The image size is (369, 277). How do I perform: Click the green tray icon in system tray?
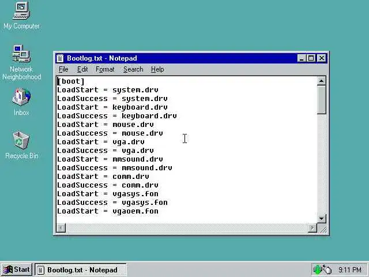click(x=317, y=269)
